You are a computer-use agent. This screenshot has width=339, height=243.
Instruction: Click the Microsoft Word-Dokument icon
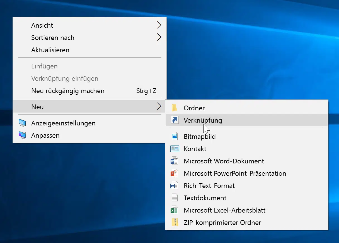point(174,161)
